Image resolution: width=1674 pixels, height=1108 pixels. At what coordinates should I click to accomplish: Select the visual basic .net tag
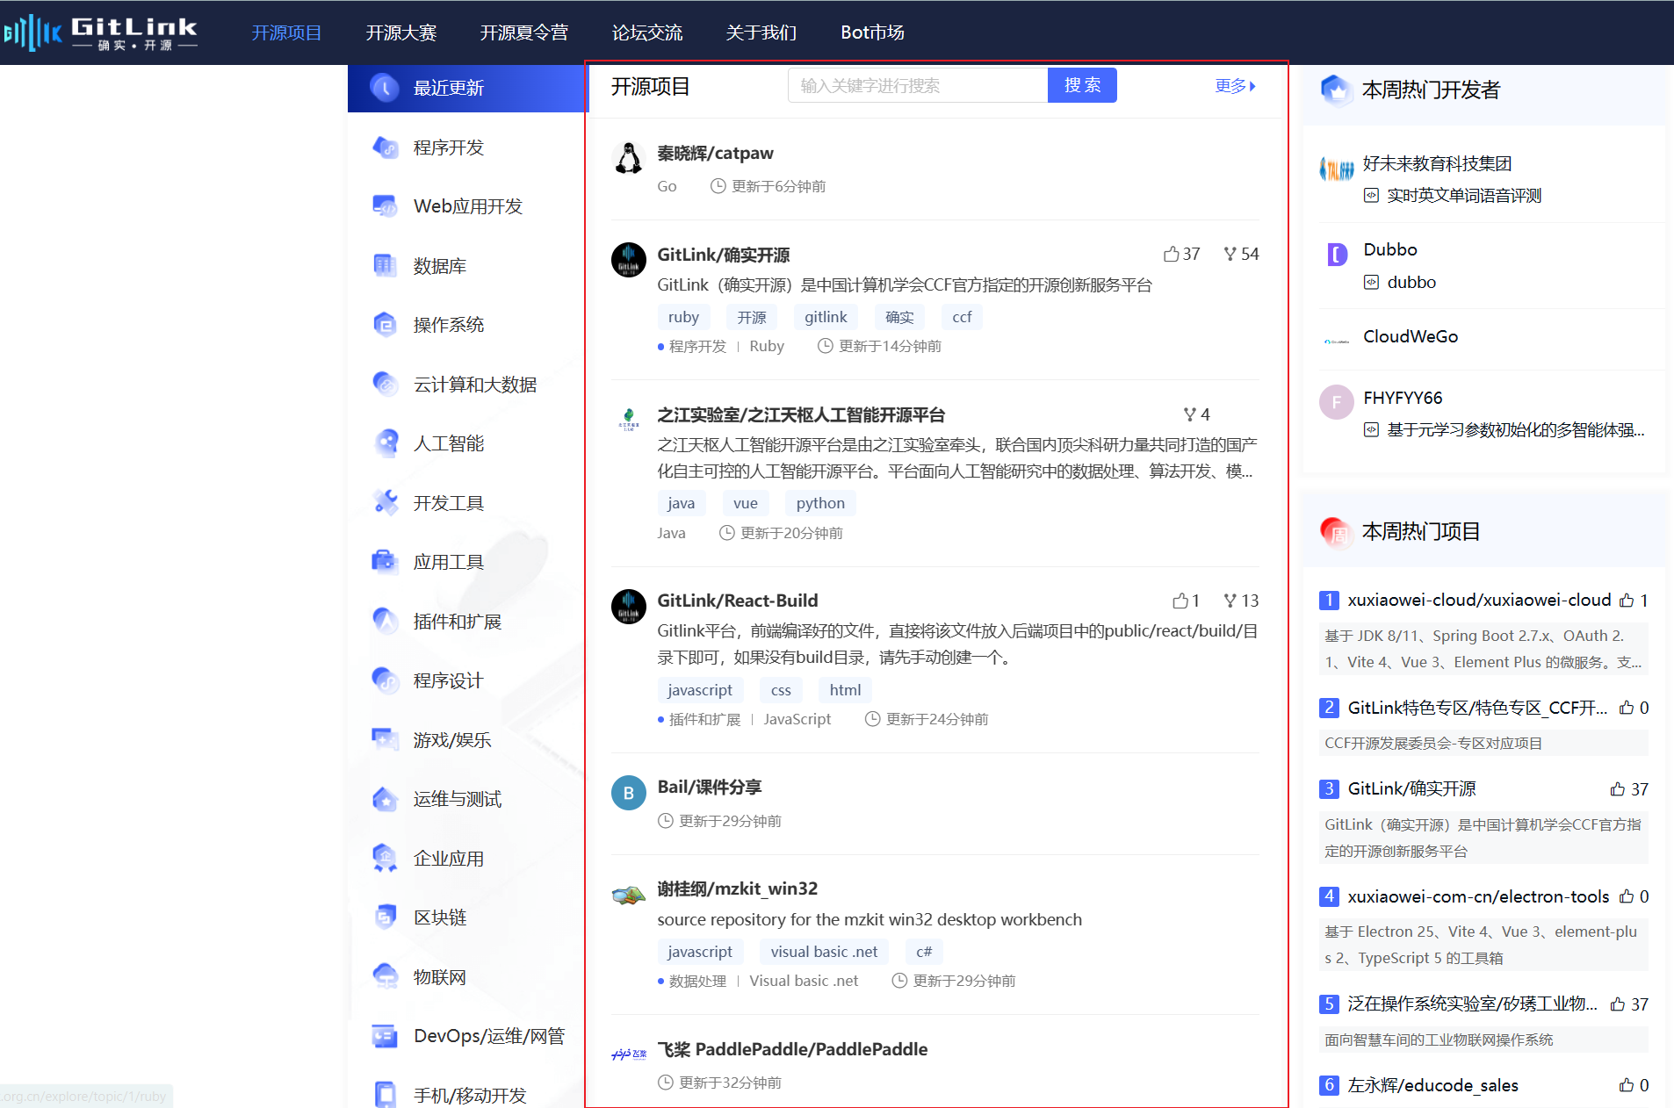click(x=824, y=952)
